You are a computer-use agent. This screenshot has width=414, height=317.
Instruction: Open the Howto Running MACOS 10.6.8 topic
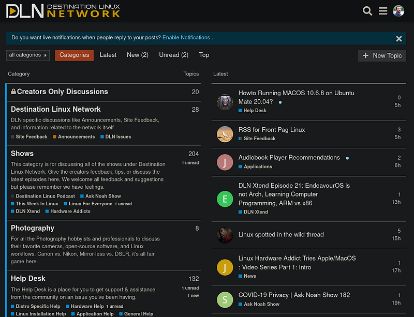(296, 97)
